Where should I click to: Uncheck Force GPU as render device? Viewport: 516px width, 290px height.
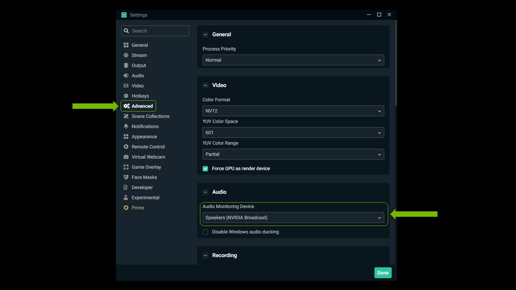point(205,168)
